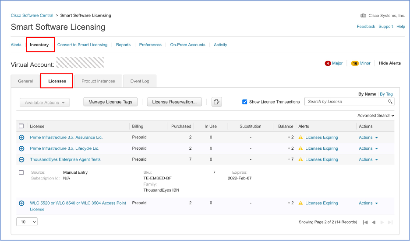This screenshot has height=241, width=410.
Task: Open the Reports menu item
Action: coord(123,45)
